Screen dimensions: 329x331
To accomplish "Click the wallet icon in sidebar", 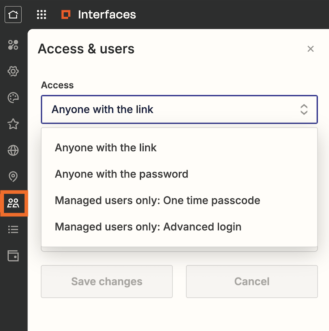I will pos(13,256).
